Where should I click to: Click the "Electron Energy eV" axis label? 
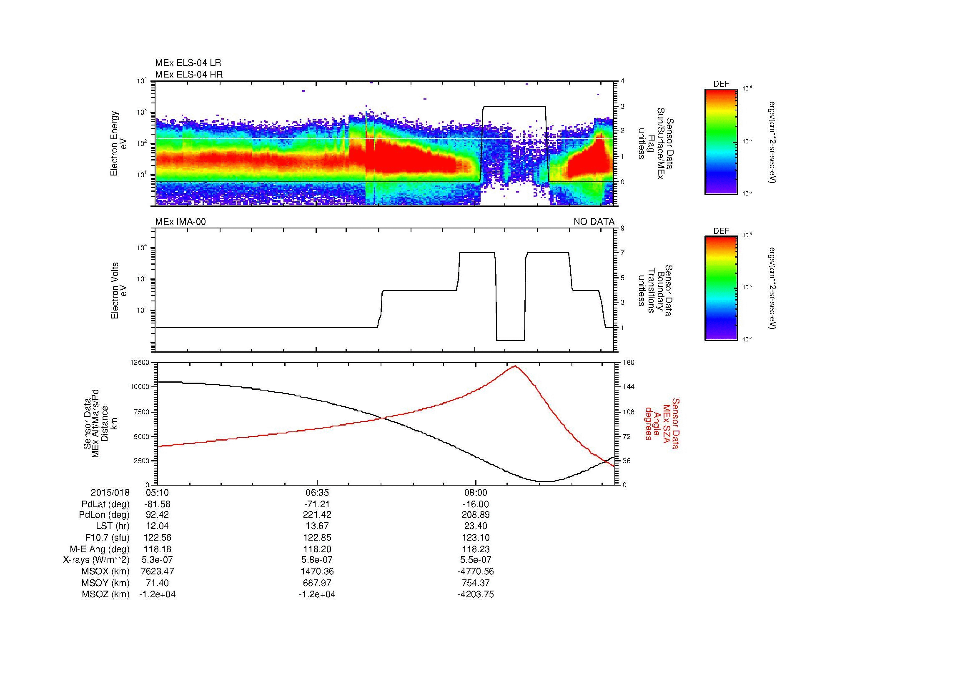[119, 143]
